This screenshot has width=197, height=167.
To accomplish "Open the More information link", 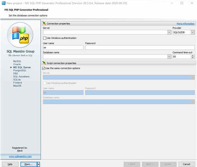I will point(185,24).
